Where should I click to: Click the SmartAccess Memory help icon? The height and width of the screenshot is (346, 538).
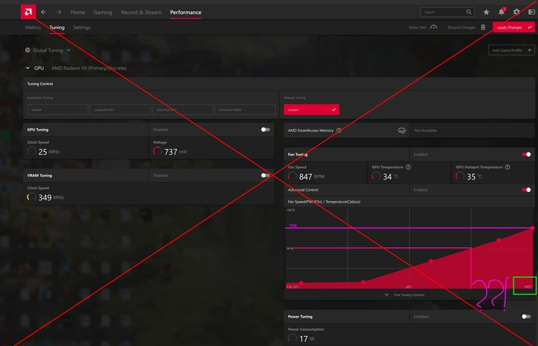(x=339, y=130)
